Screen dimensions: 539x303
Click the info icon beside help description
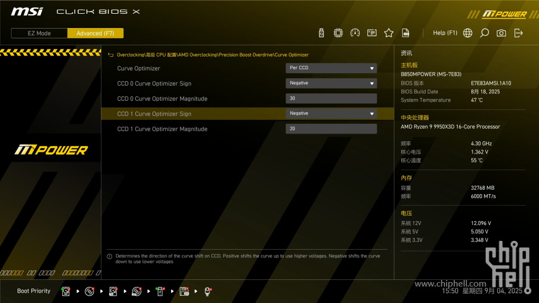[x=109, y=257]
